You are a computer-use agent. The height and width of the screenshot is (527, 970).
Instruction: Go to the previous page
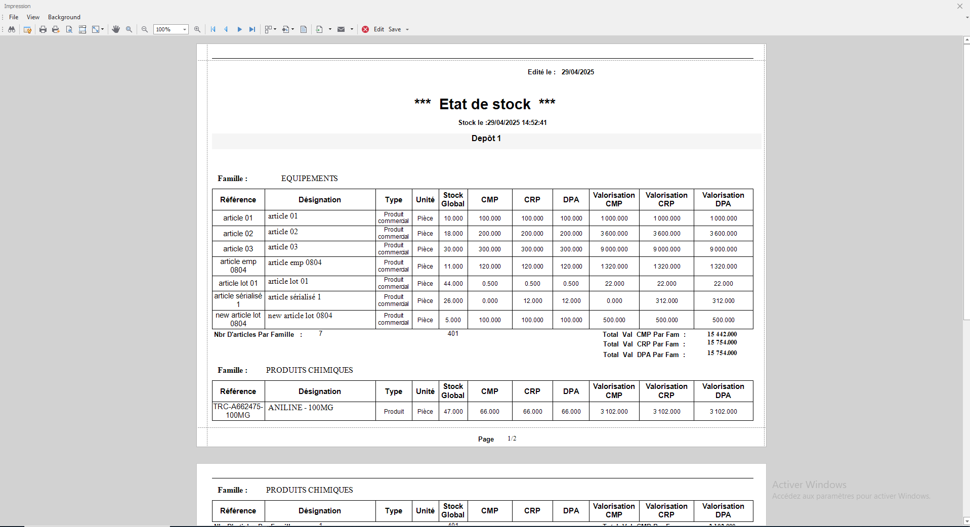tap(226, 29)
